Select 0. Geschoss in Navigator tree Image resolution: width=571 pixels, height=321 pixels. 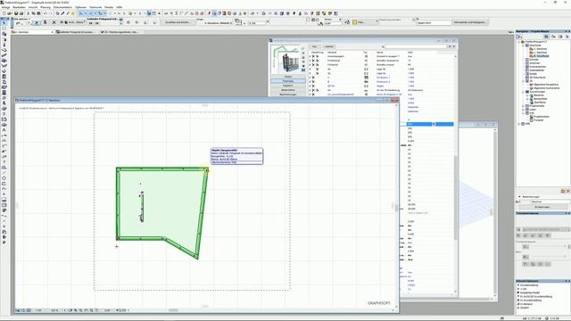[541, 56]
